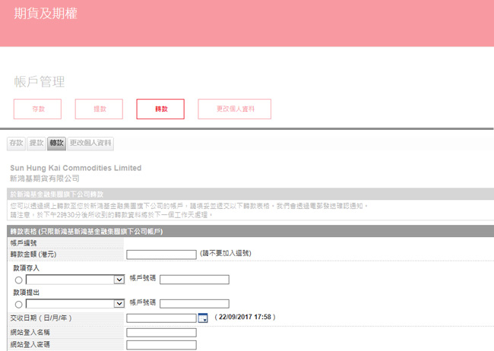Select the 款項存入 radio button
Image resolution: width=494 pixels, height=351 pixels.
pyautogui.click(x=18, y=280)
